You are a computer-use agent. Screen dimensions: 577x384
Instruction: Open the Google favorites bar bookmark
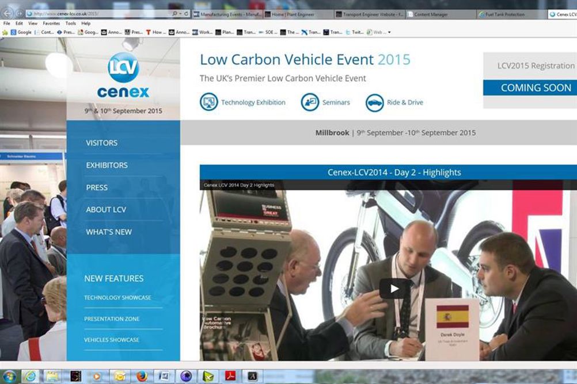click(x=21, y=32)
